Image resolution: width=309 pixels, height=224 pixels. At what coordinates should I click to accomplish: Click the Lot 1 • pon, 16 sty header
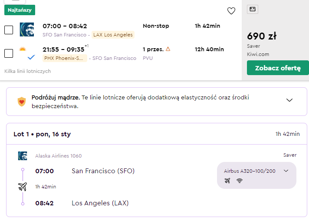pos(42,134)
